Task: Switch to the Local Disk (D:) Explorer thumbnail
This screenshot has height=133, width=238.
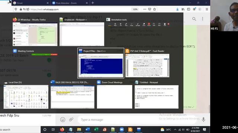Action: click(x=26, y=97)
